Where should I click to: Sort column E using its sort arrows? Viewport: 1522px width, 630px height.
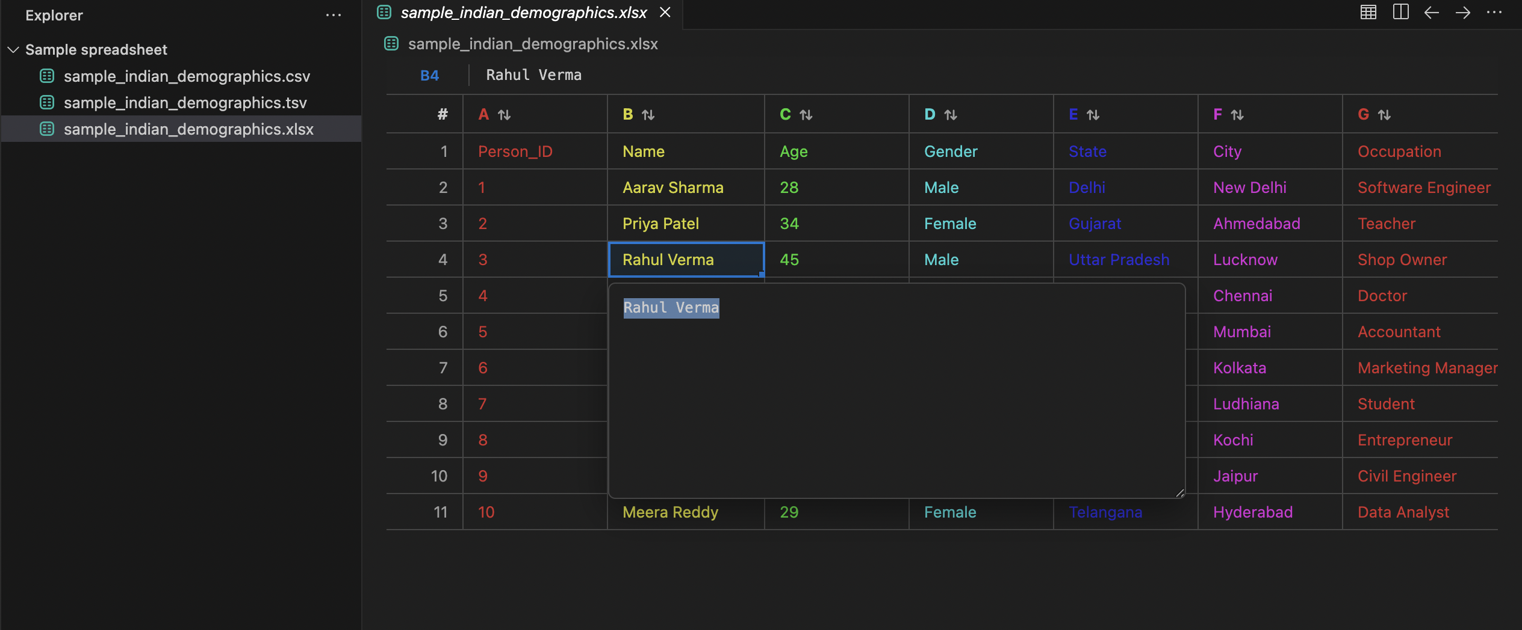[x=1093, y=115]
